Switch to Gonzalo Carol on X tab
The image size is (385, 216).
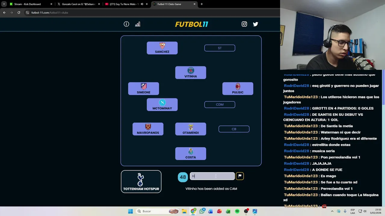(79, 4)
